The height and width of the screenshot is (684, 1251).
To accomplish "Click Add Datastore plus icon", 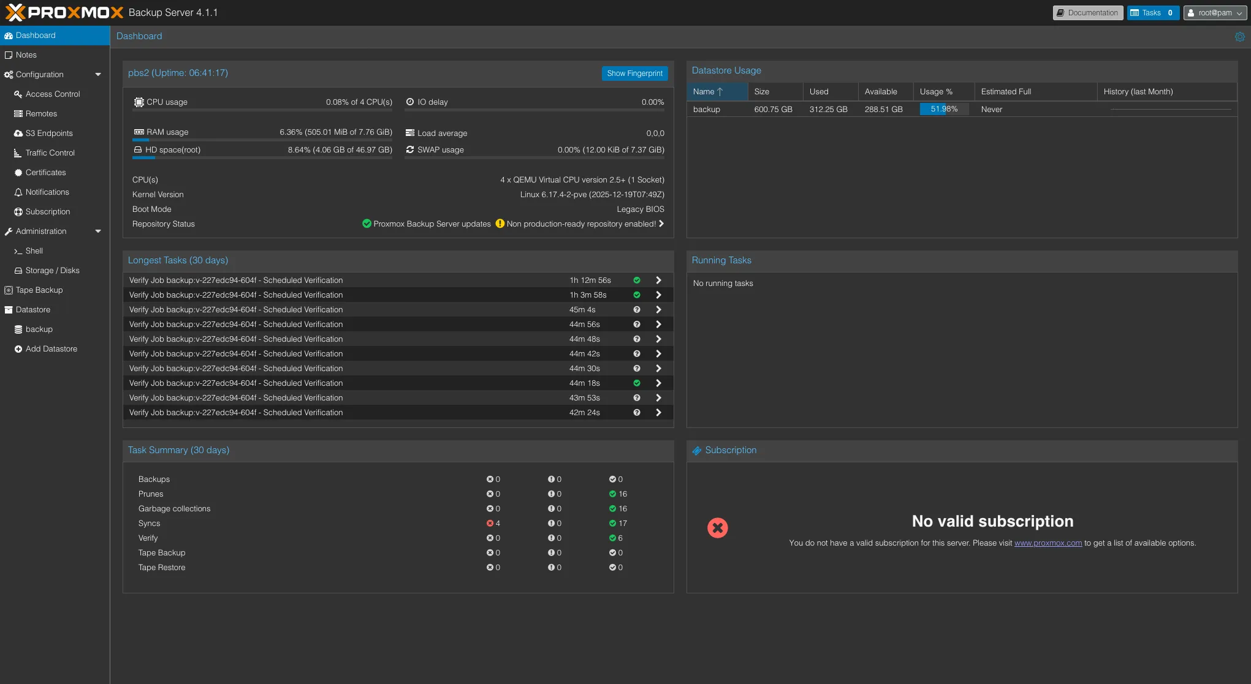I will point(18,349).
